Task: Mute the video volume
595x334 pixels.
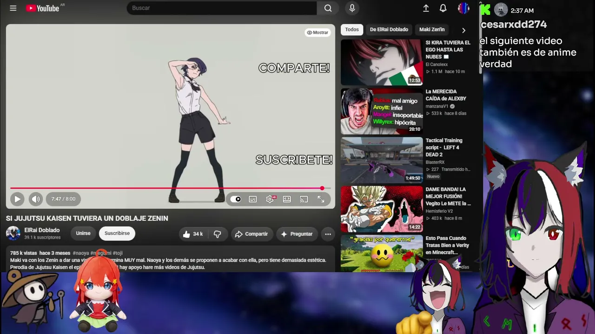Action: [36, 199]
